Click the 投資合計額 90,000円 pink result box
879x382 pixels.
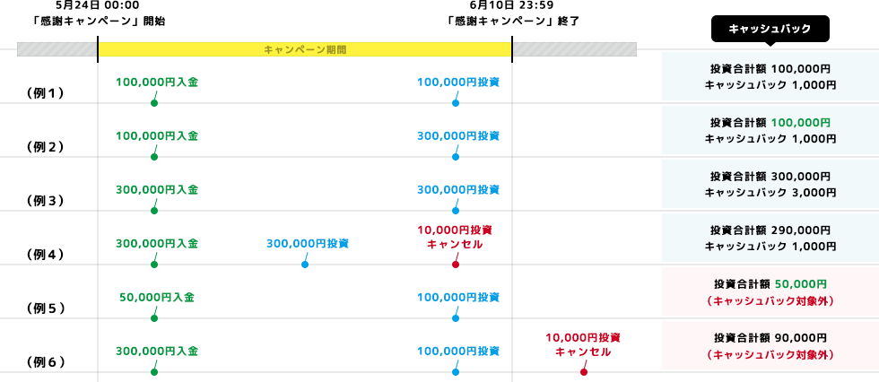[770, 346]
